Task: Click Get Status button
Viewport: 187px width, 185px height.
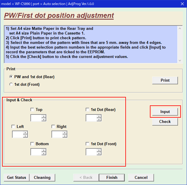Action: tap(16, 177)
